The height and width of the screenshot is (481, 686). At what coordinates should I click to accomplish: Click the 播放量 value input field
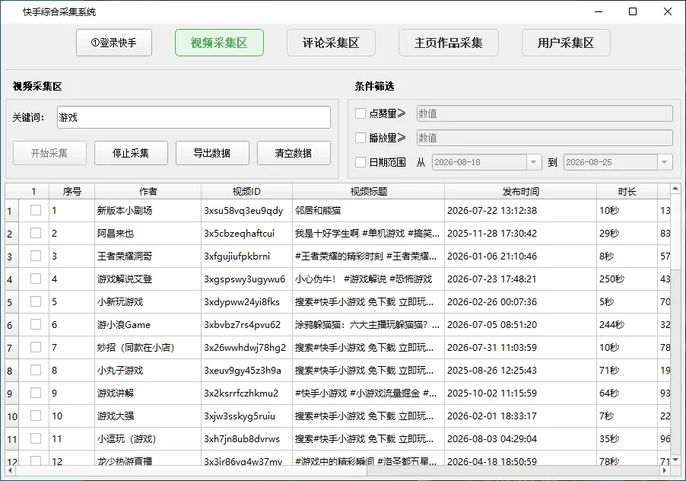click(x=545, y=138)
